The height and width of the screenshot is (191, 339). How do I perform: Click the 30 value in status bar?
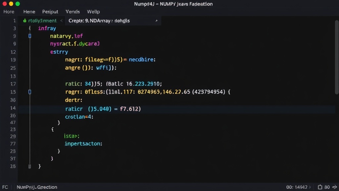327,187
